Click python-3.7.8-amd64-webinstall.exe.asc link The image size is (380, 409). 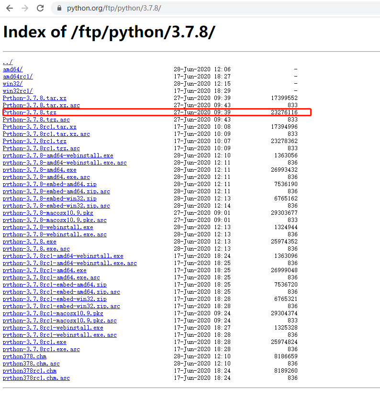(x=65, y=163)
